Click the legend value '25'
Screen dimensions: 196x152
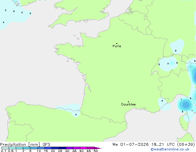pos(60,151)
